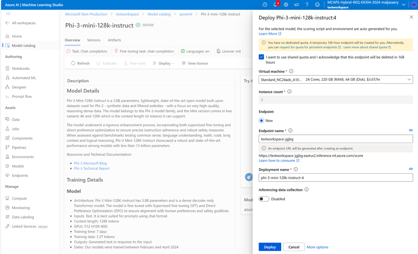Open the recent activity clock icon
This screenshot has width=418, height=254.
tap(265, 5)
